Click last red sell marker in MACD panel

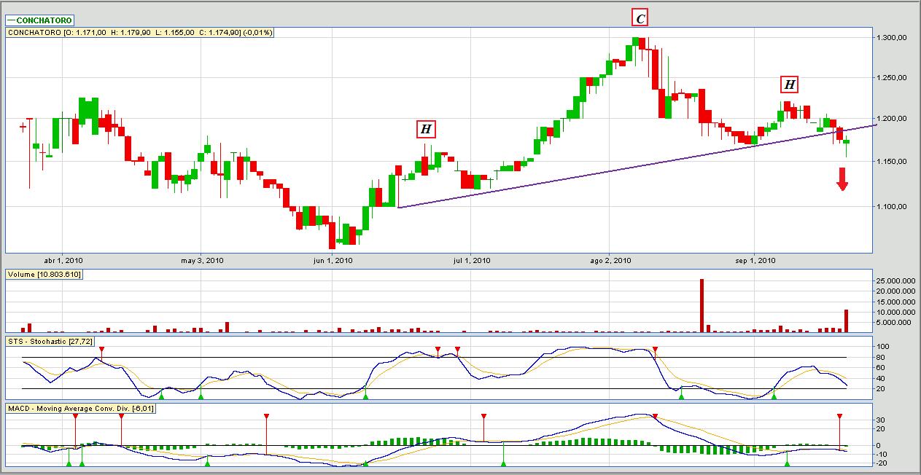click(840, 416)
